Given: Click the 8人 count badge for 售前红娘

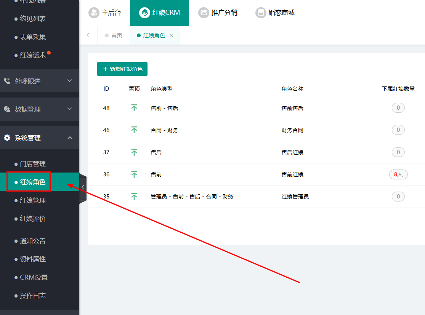Looking at the screenshot, I should tap(398, 174).
